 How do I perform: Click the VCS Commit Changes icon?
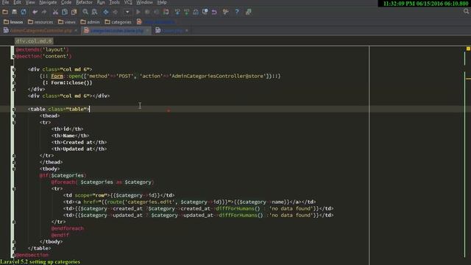click(186, 12)
